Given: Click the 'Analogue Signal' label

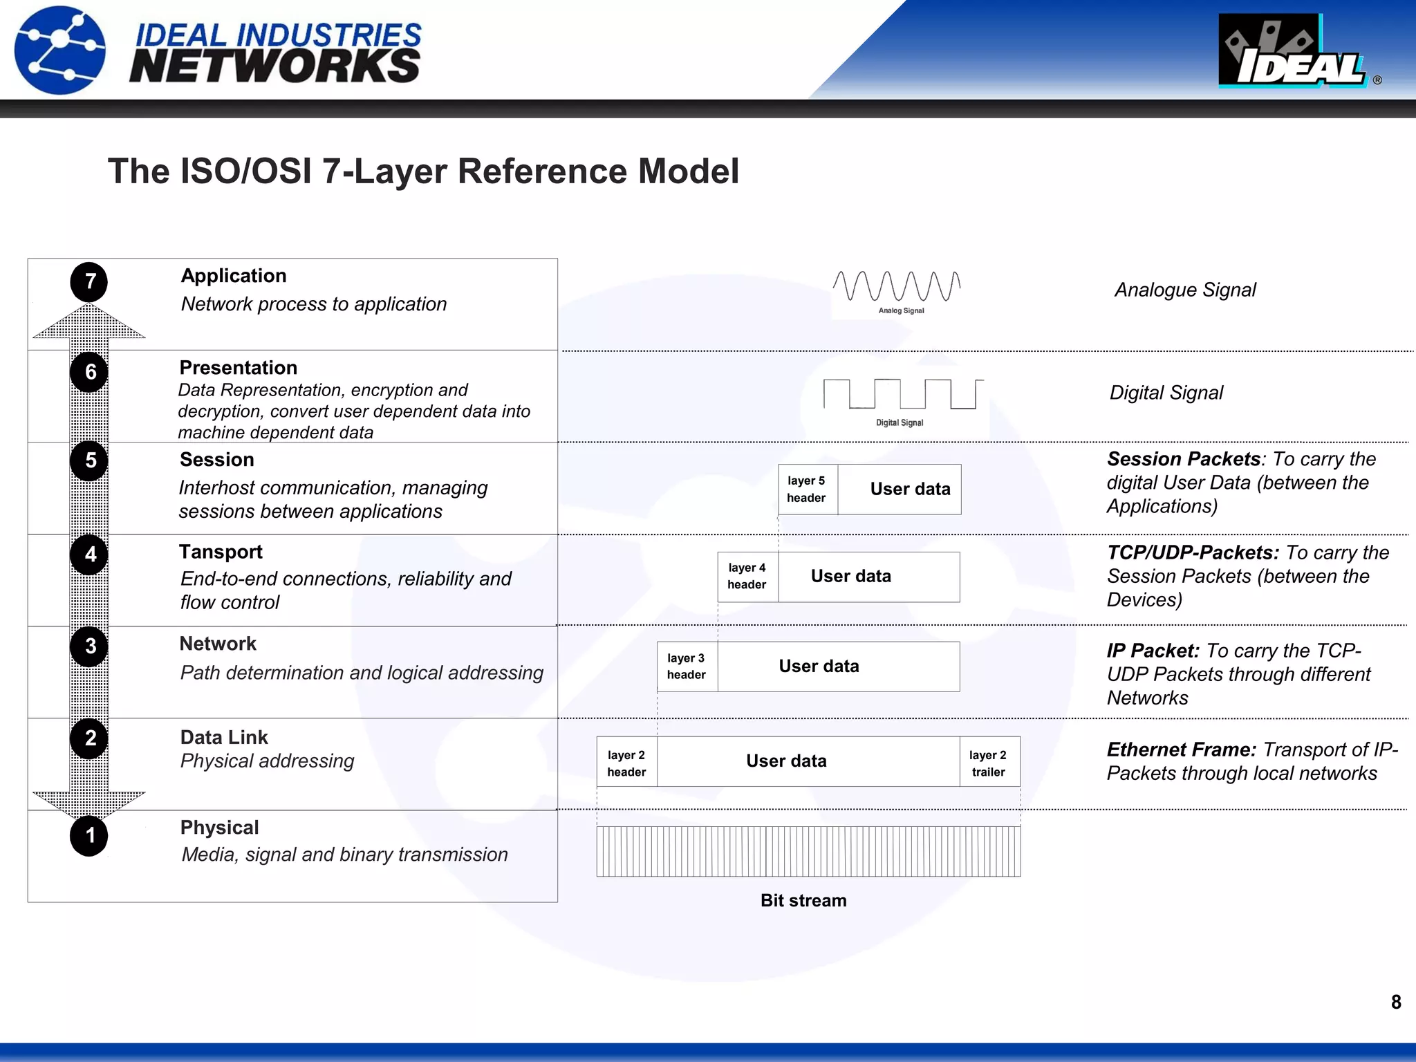Looking at the screenshot, I should coord(1185,290).
